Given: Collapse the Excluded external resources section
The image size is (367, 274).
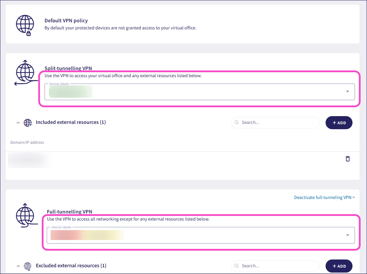Looking at the screenshot, I should coord(18,266).
